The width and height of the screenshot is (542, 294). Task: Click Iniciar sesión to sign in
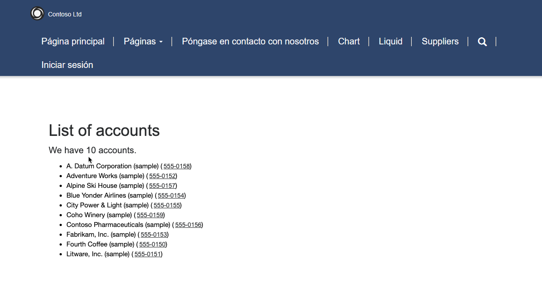(67, 65)
